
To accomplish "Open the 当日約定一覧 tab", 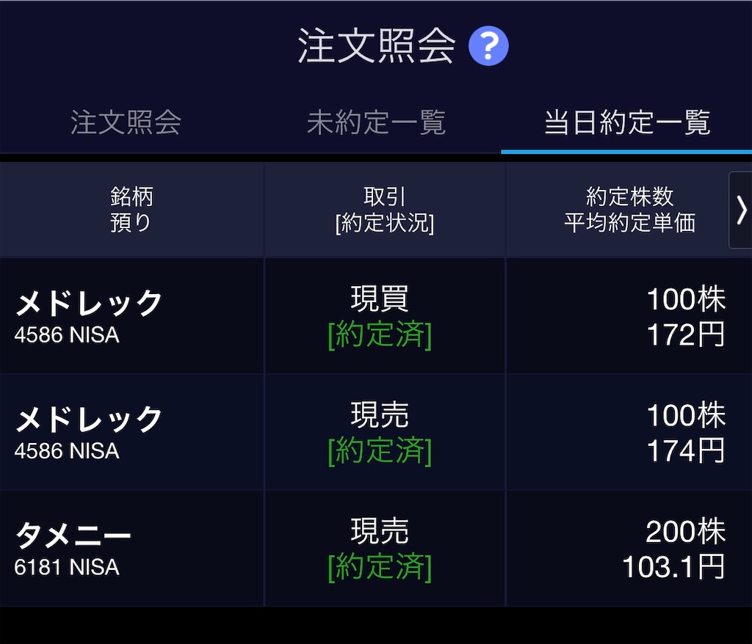I will pos(627,122).
